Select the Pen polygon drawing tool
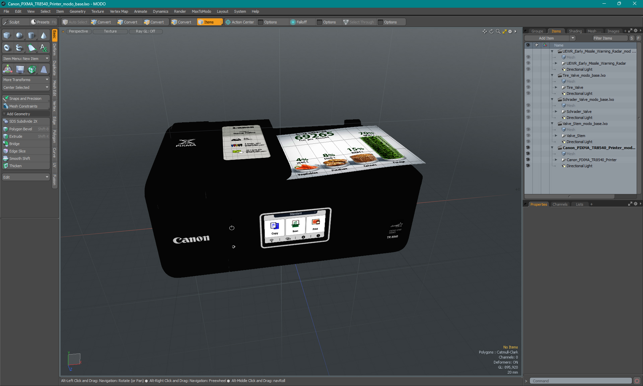Image resolution: width=643 pixels, height=386 pixels. tap(31, 48)
